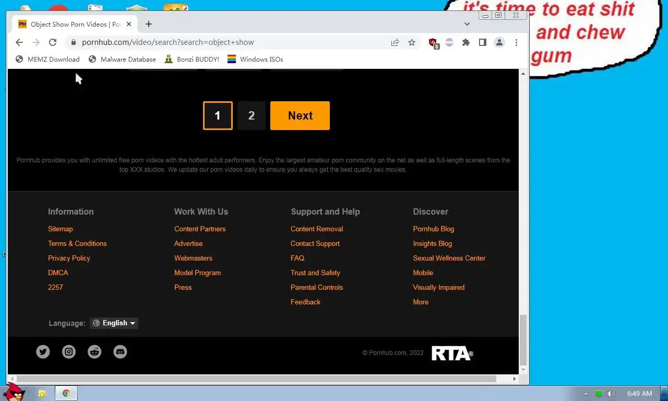Open the Chrome profile avatar
668x401 pixels.
tap(499, 43)
